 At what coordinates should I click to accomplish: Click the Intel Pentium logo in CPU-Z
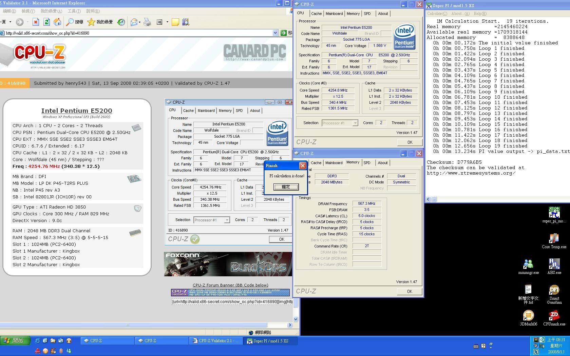point(404,37)
